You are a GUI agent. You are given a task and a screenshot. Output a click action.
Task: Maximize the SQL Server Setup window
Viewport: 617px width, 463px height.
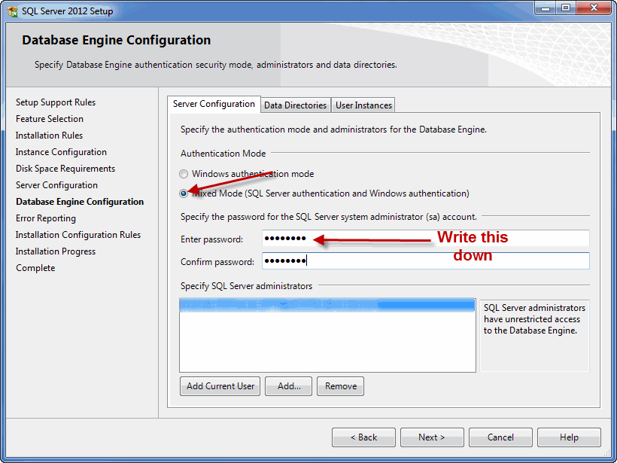pyautogui.click(x=565, y=8)
